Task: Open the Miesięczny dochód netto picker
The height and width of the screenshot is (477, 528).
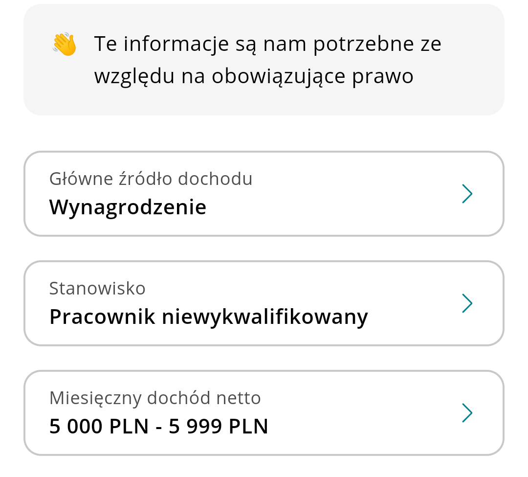Action: point(264,413)
